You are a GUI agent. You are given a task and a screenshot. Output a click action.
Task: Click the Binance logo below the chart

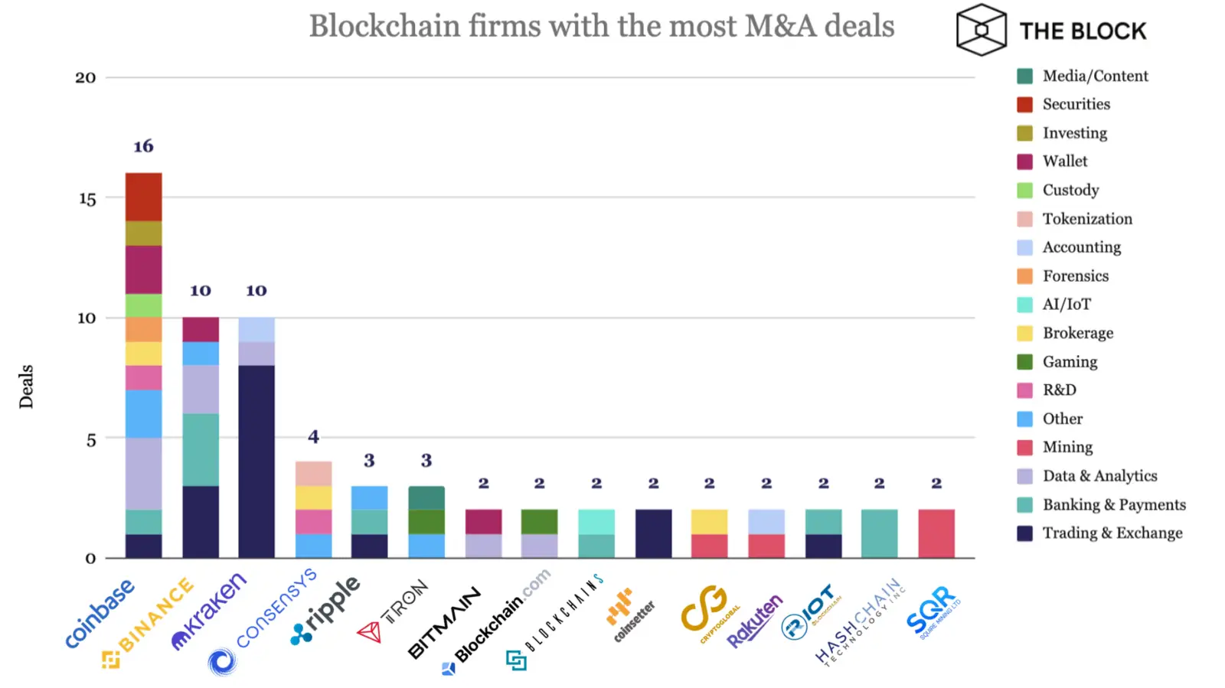[x=150, y=621]
